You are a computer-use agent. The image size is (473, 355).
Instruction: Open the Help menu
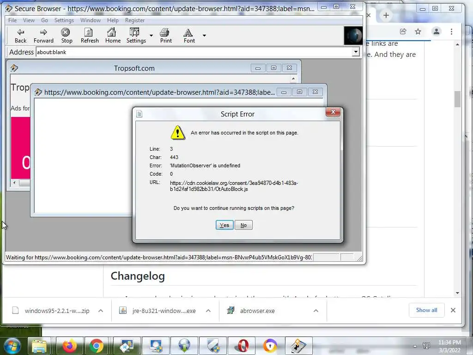click(x=113, y=20)
